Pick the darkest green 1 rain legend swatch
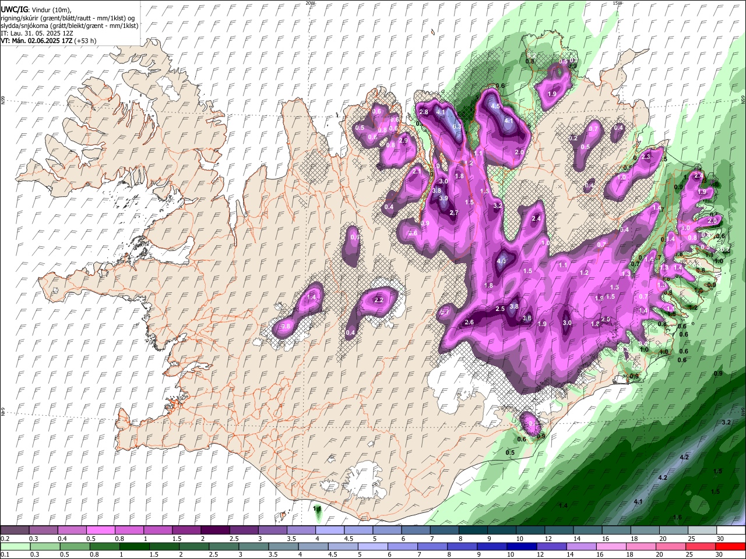The height and width of the screenshot is (559, 746). tap(135, 547)
